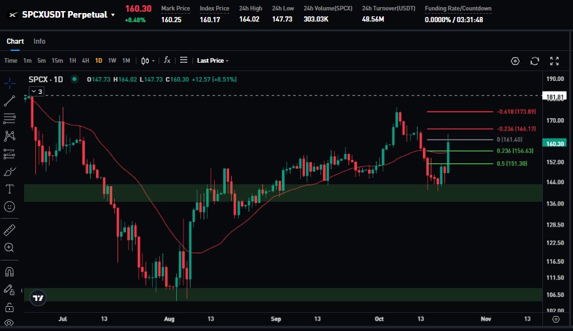This screenshot has height=331, width=573.
Task: Open the chart layout menu icon
Action: 183,60
